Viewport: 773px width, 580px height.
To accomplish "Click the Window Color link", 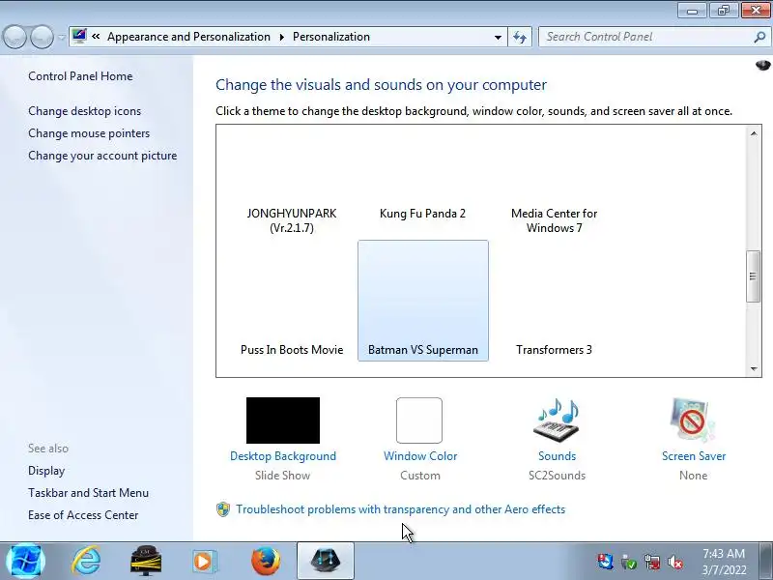I will (x=420, y=456).
